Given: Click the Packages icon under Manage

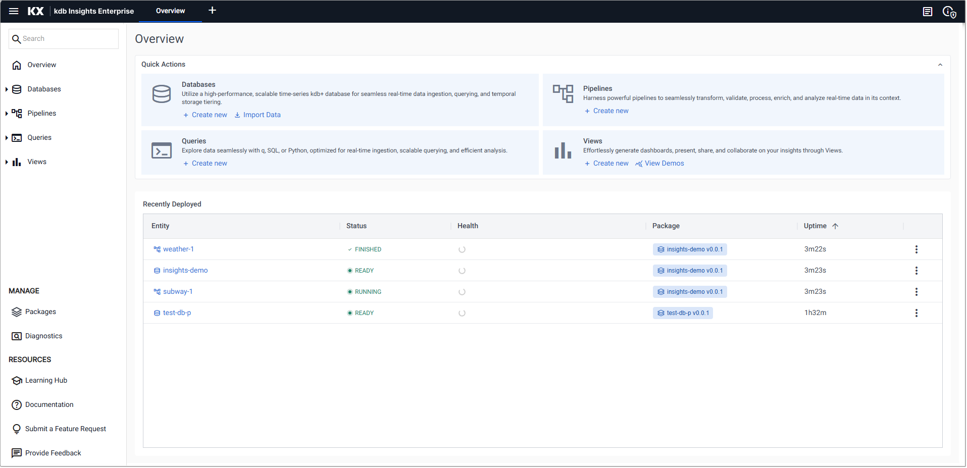Looking at the screenshot, I should click(17, 311).
